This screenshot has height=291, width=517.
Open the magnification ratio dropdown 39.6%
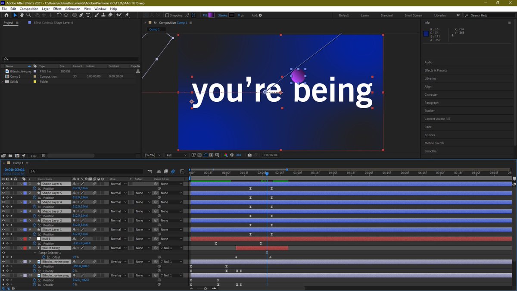(153, 155)
